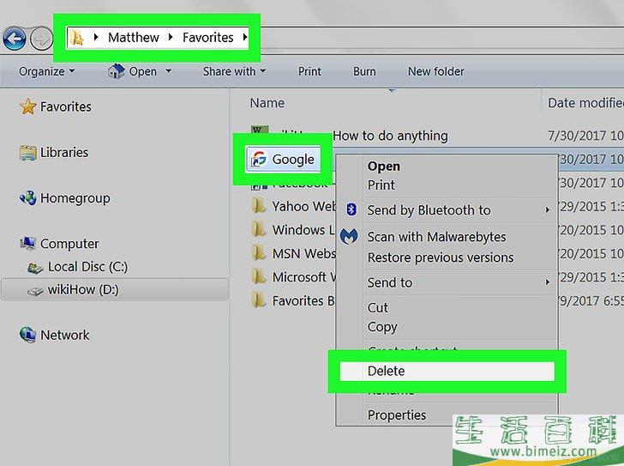Select the 'How to do anything' shortcut
The image size is (624, 466).
(x=390, y=136)
